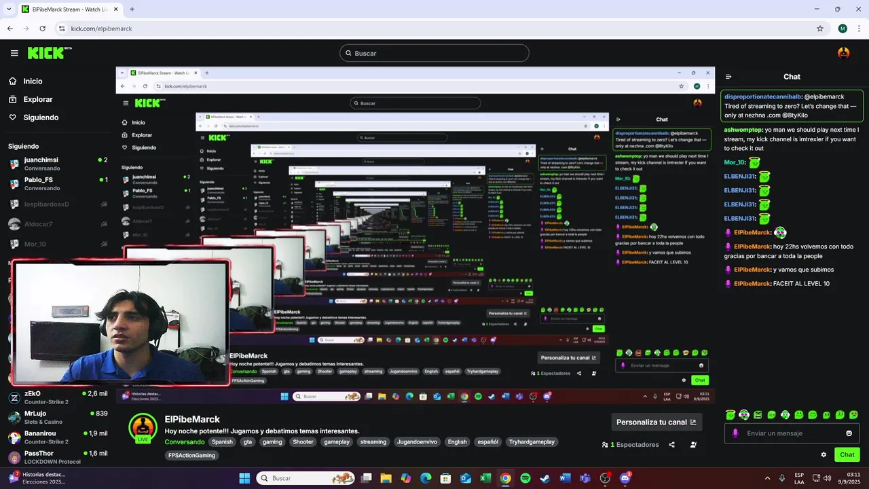
Task: Open zEkO Counter-Strike 2 recommended channel
Action: (57, 397)
